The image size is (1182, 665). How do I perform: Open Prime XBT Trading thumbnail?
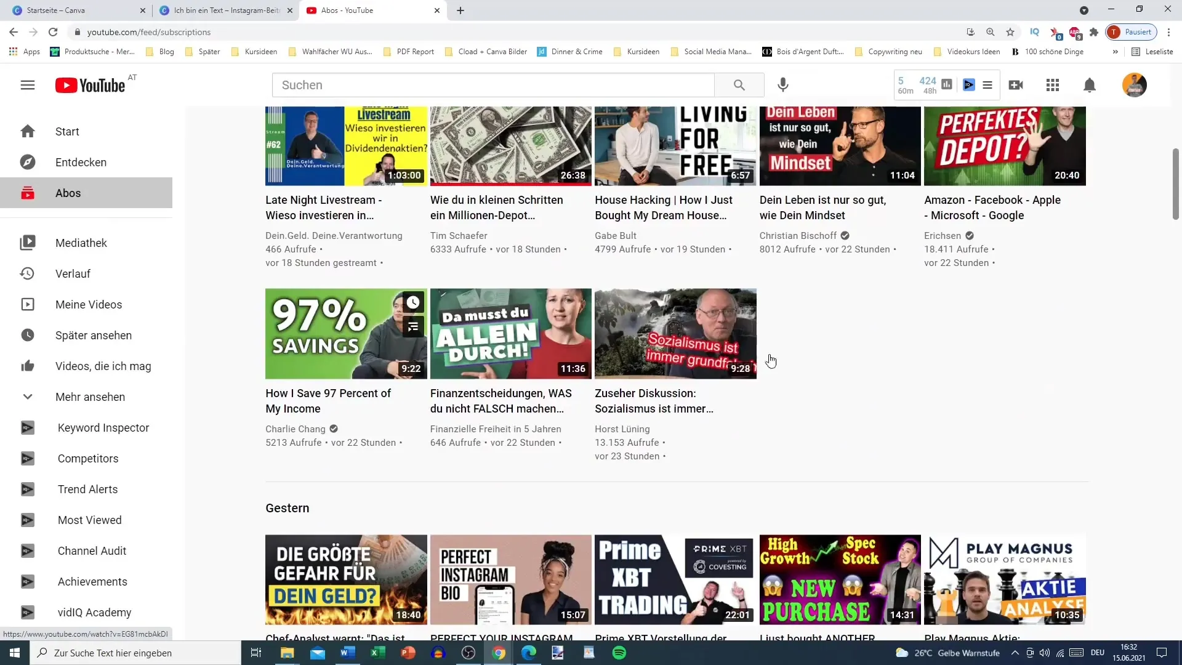click(675, 579)
